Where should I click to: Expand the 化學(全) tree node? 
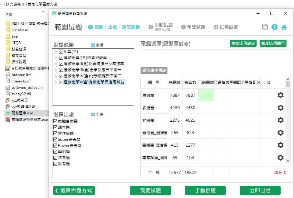pos(56,52)
